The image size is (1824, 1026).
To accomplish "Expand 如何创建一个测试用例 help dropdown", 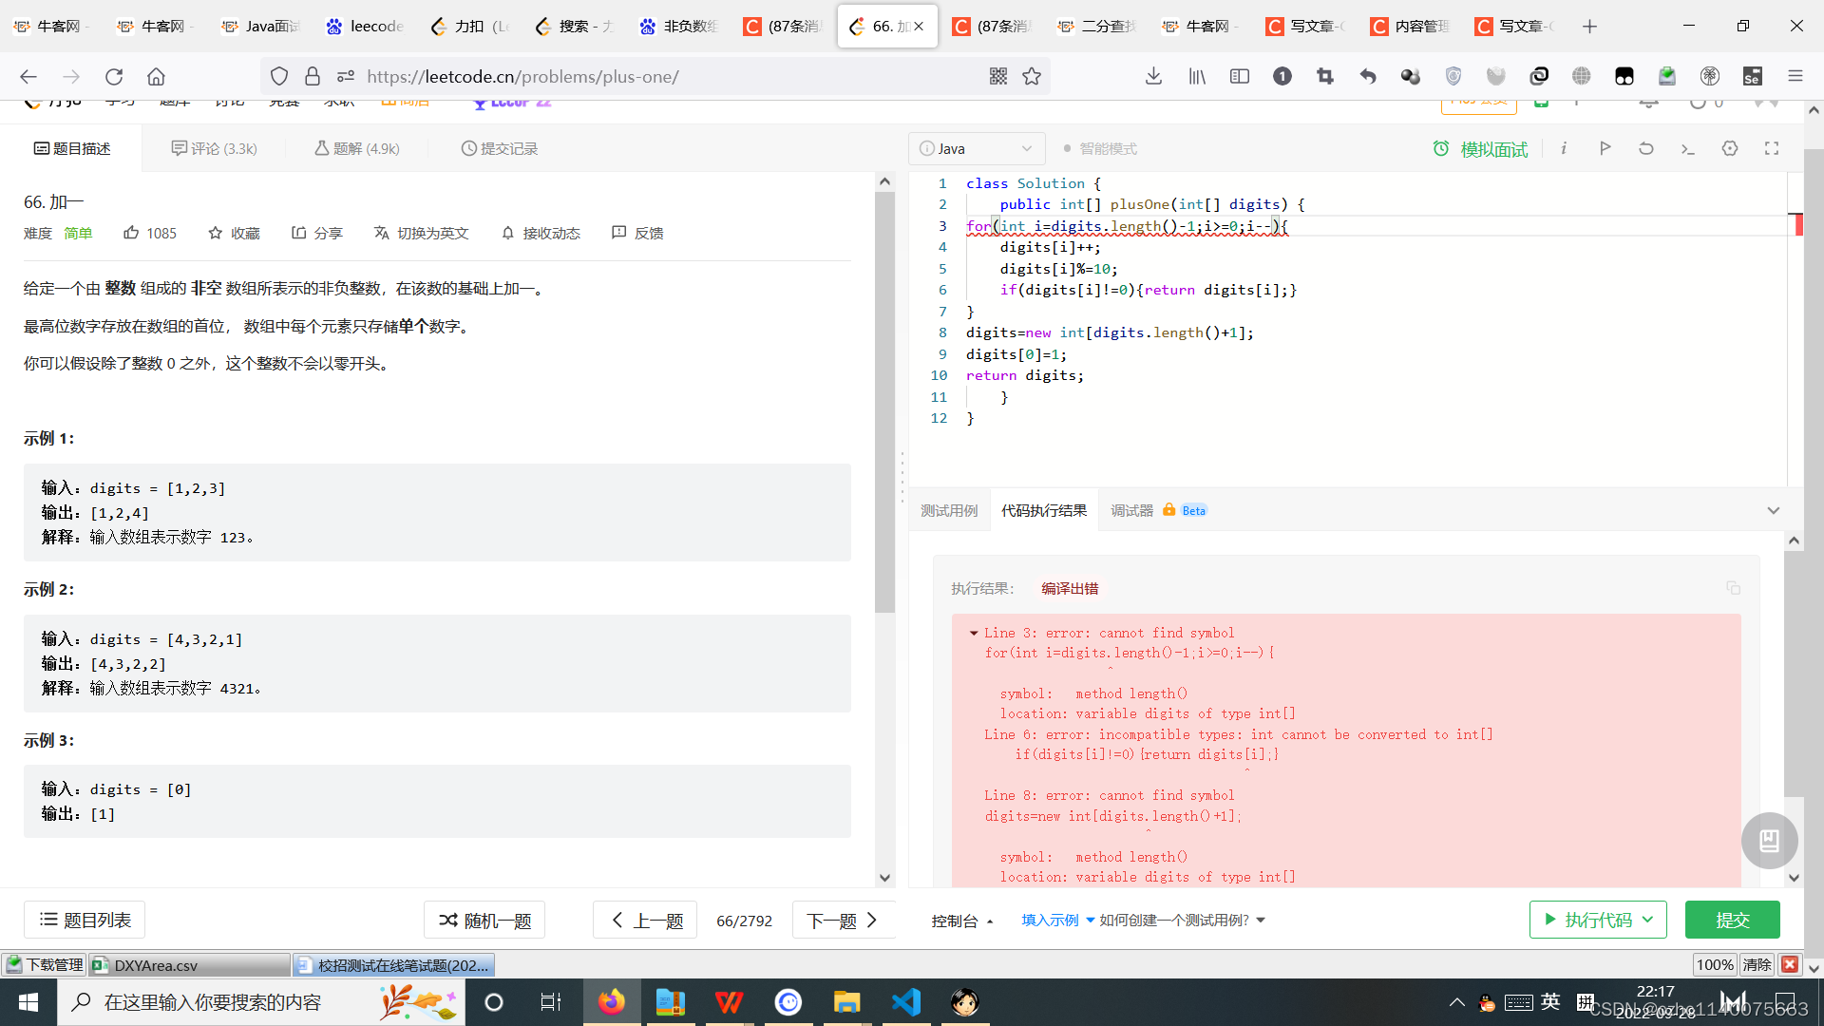I will pyautogui.click(x=1182, y=920).
